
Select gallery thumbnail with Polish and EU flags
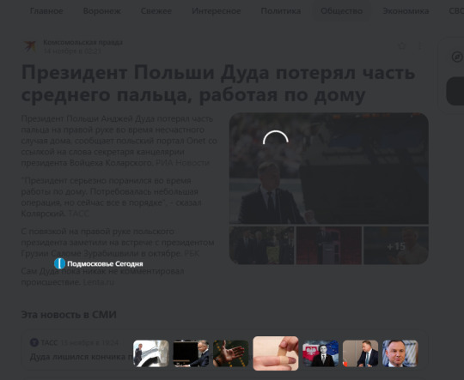[x=321, y=353]
